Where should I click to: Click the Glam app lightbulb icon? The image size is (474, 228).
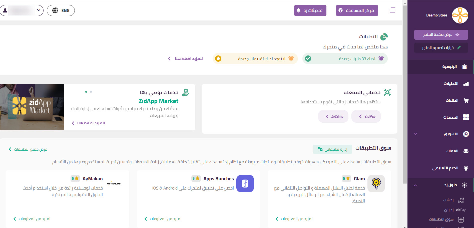(x=376, y=184)
